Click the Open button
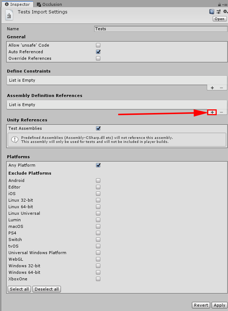228x311 pixels. [220, 19]
